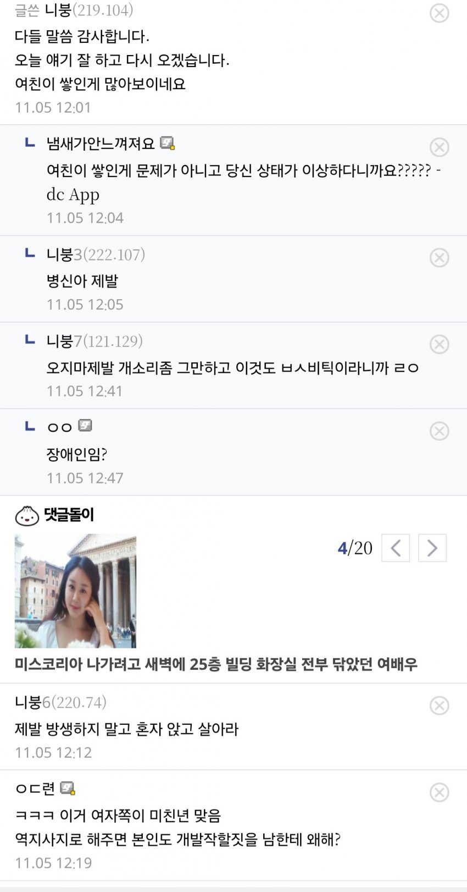Delete the ㅇㄷ련 comment from 12:19
Screen dimensions: 467x892
(439, 792)
